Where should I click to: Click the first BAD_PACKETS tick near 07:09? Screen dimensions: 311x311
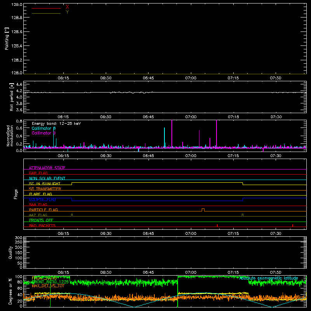(217, 225)
